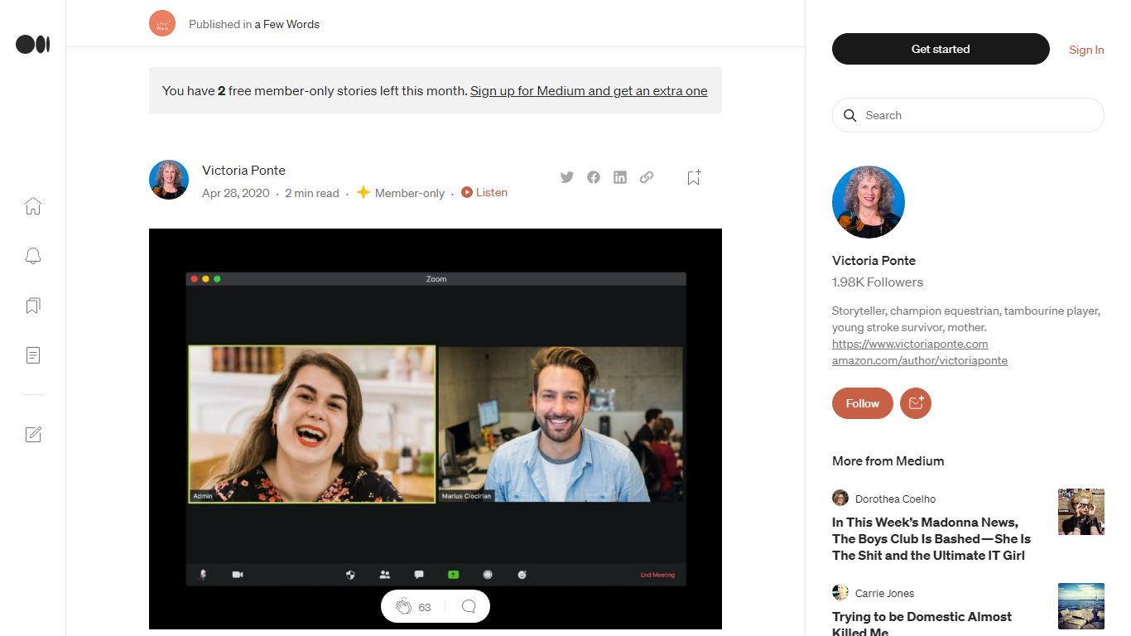Save story with the bookmark plus icon
The width and height of the screenshot is (1131, 636).
click(x=694, y=177)
